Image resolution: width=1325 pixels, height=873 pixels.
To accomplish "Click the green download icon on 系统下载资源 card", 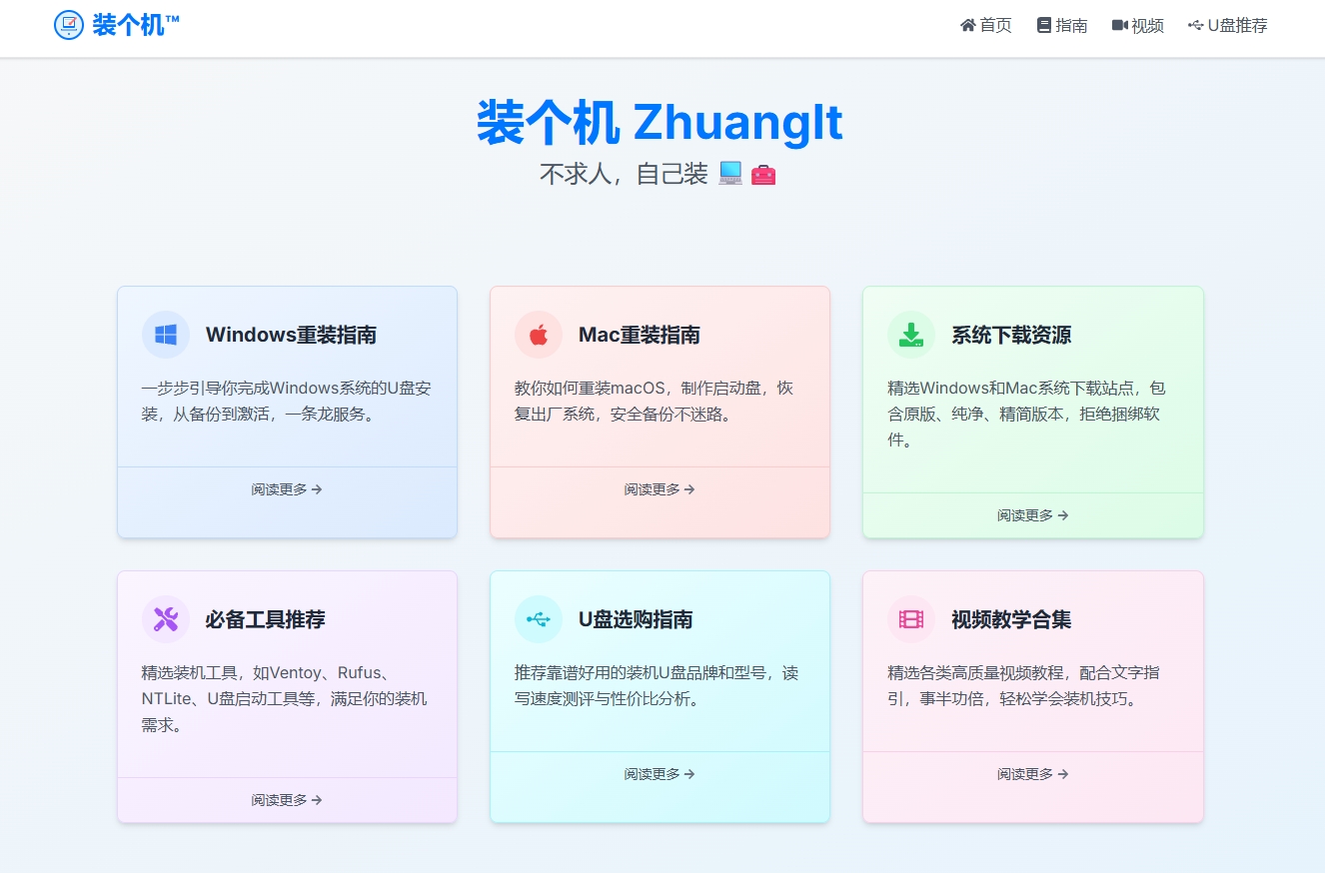I will pyautogui.click(x=910, y=334).
